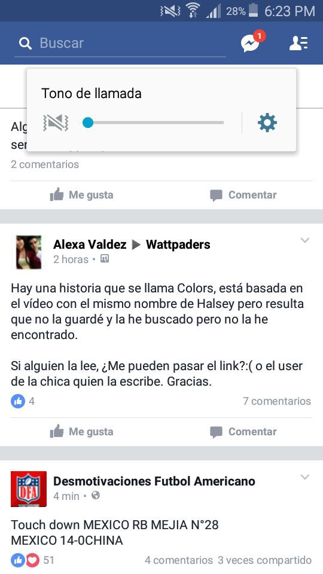View the blue like reaction count 4

point(23,401)
